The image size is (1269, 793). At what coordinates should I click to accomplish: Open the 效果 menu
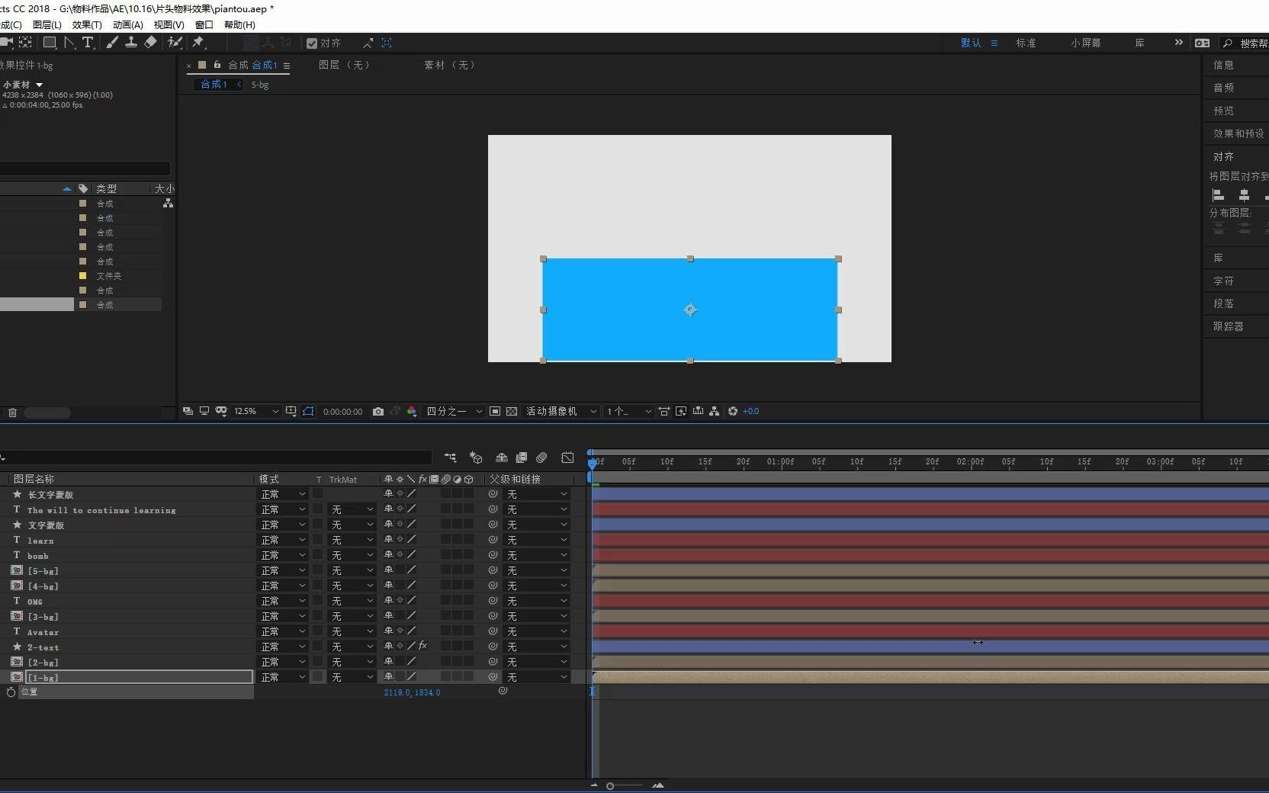pyautogui.click(x=86, y=24)
